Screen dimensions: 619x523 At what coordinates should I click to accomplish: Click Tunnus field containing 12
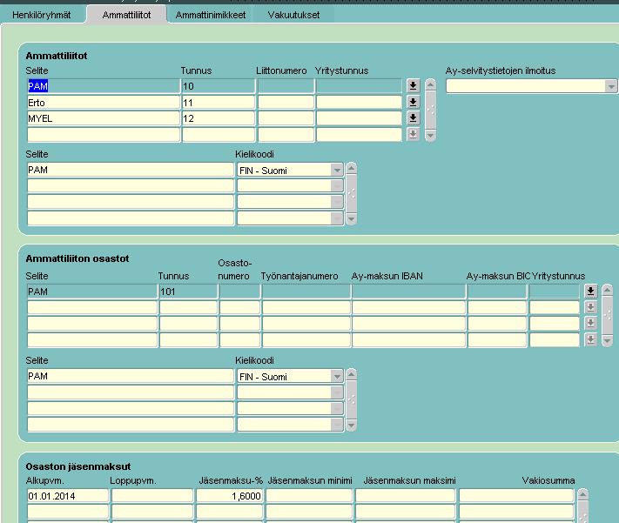219,118
